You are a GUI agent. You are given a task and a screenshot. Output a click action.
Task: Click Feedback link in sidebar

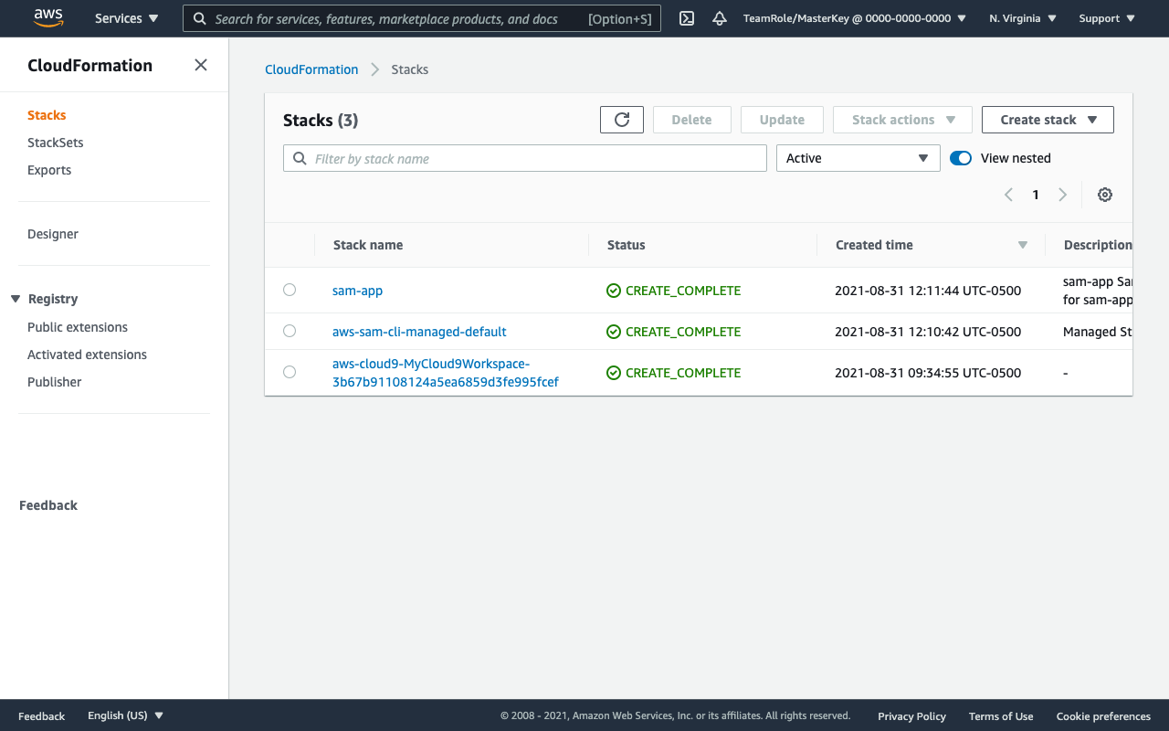pos(48,505)
